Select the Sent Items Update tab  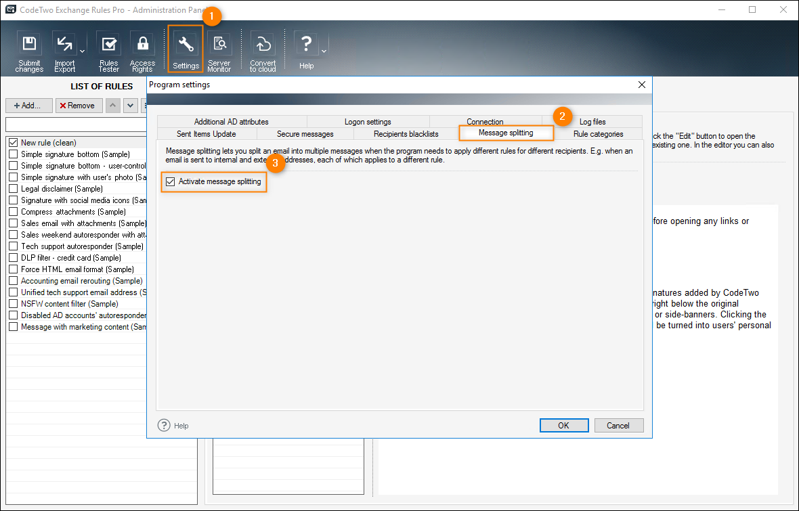tap(207, 134)
